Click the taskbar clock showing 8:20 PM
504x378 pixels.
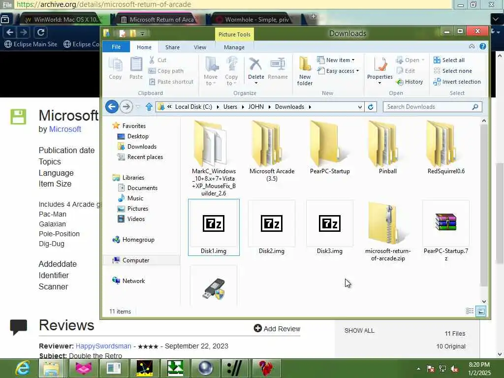(479, 368)
